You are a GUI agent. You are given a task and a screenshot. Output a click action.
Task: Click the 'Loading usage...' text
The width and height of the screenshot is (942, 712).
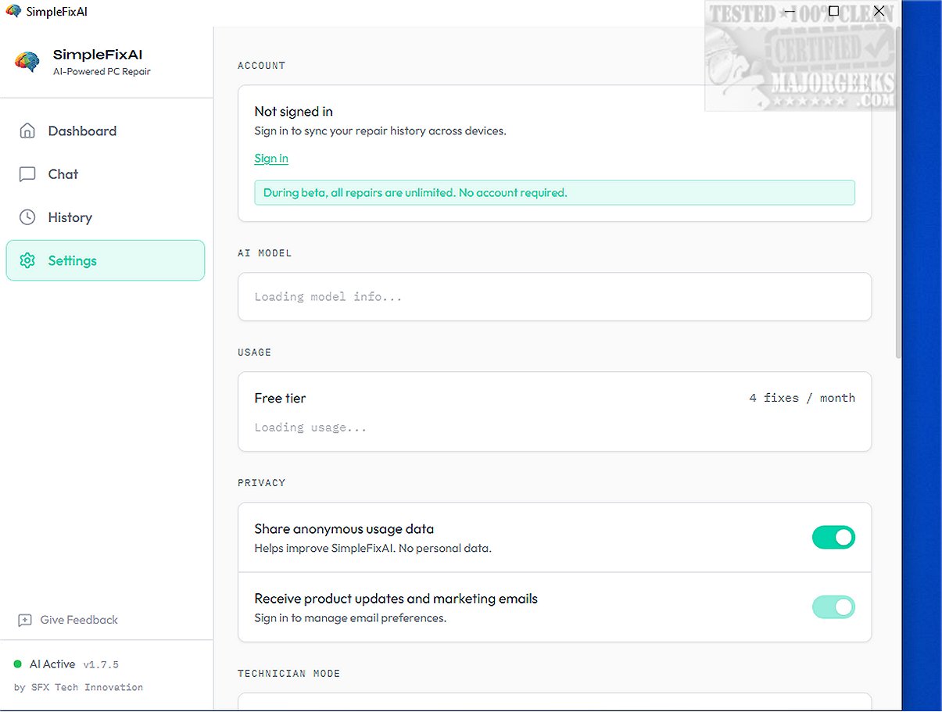pos(310,428)
